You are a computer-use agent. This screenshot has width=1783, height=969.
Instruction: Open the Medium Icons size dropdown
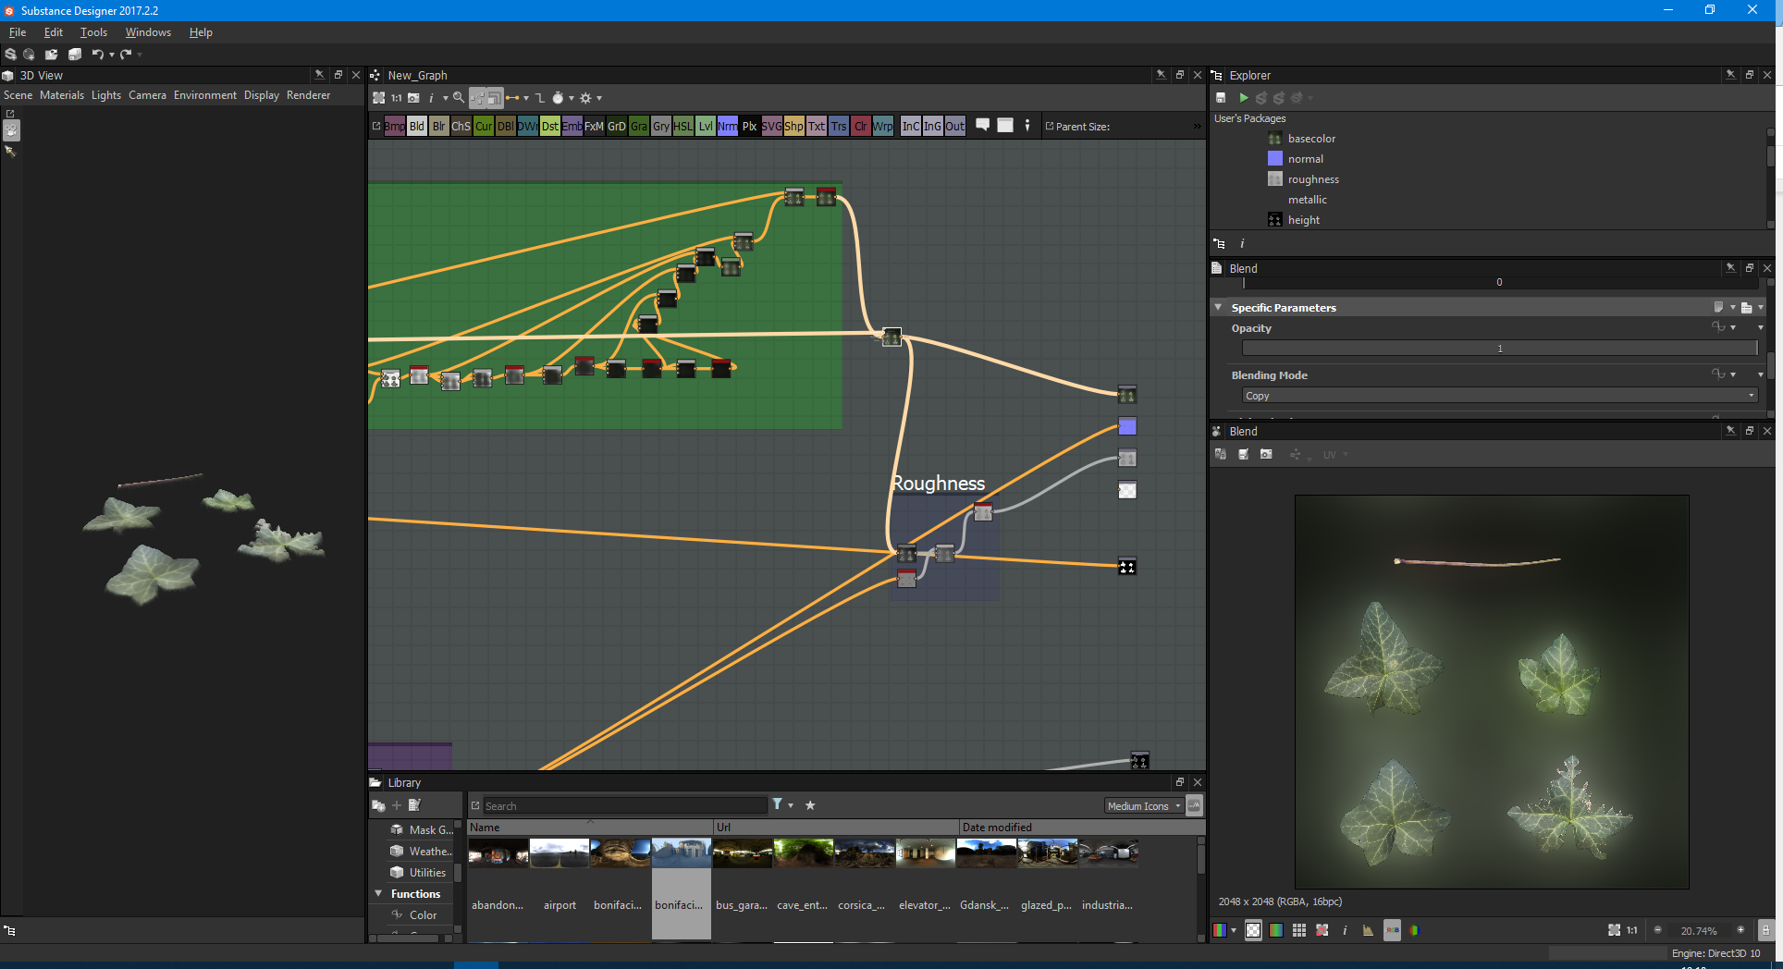tap(1143, 806)
